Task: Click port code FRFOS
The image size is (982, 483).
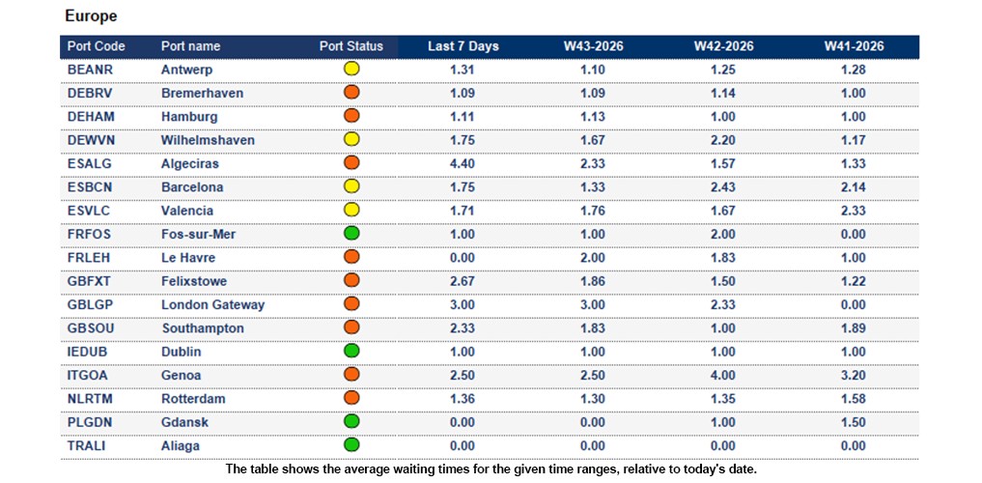Action: click(90, 235)
